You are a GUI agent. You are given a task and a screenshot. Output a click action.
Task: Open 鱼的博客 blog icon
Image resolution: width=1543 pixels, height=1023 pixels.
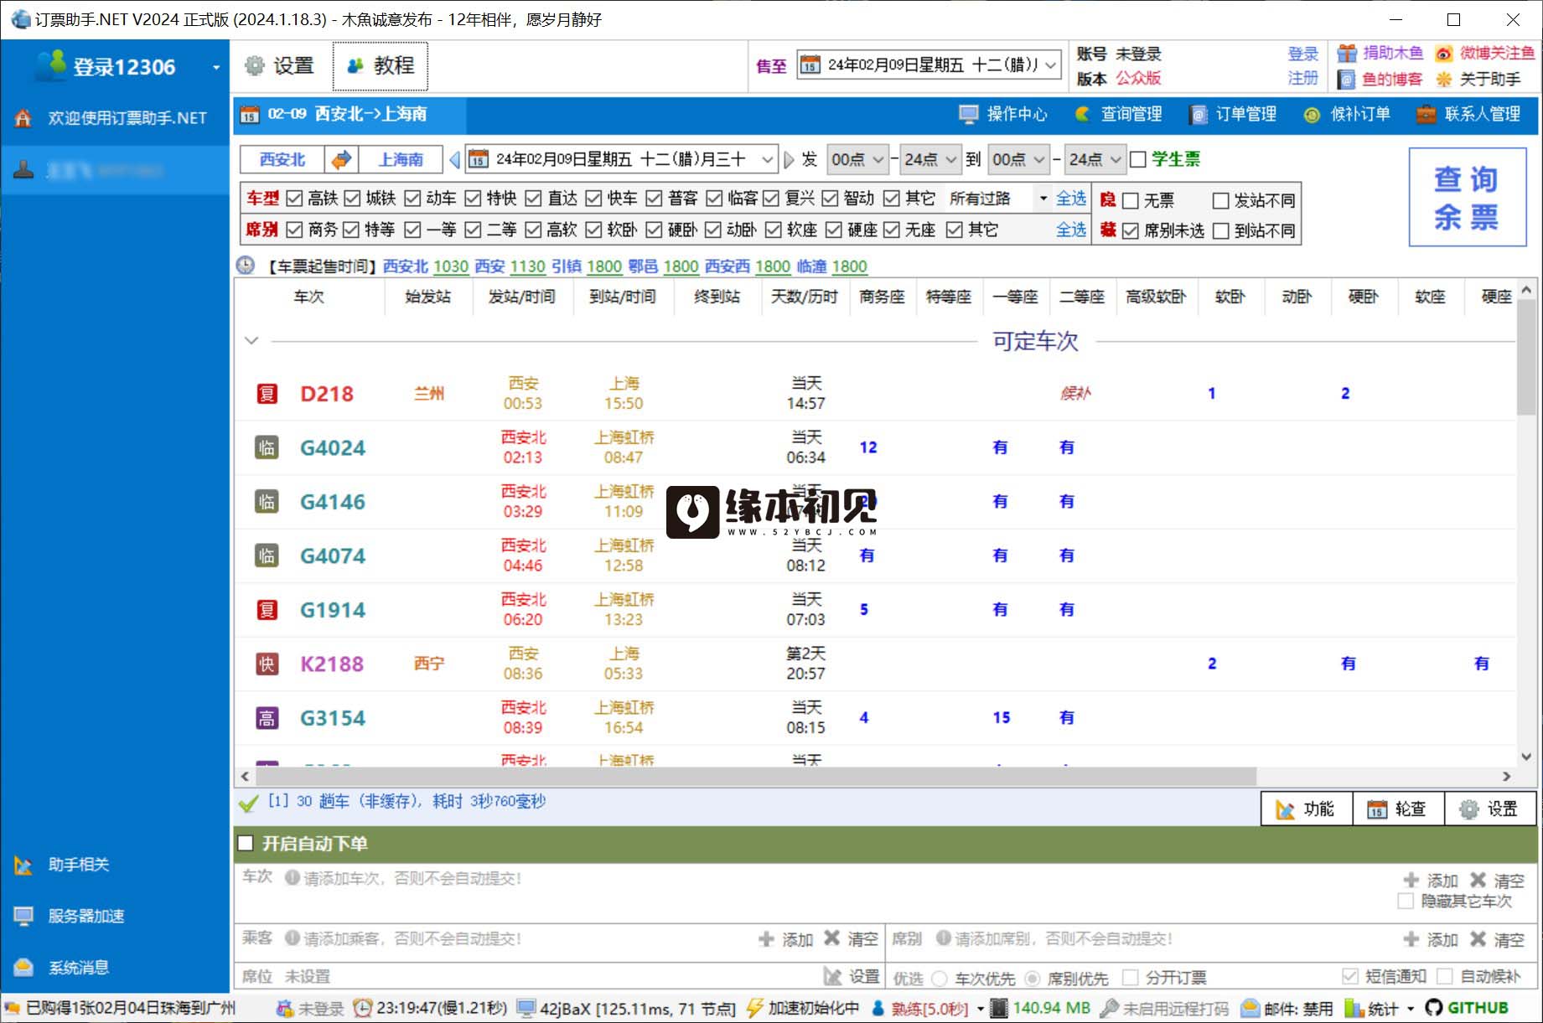pos(1347,79)
